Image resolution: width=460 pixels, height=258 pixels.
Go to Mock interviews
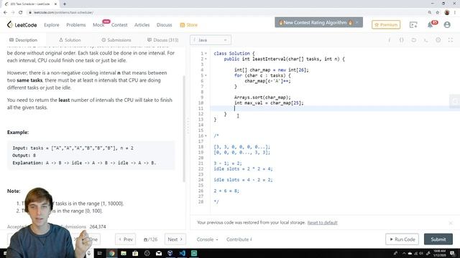tap(98, 25)
